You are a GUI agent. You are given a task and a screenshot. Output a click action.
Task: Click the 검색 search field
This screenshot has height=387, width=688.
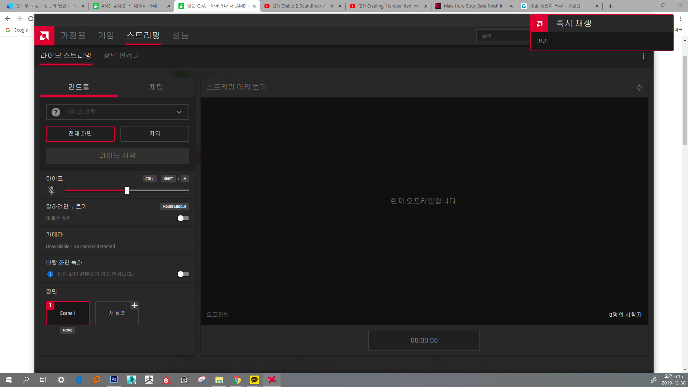point(503,36)
